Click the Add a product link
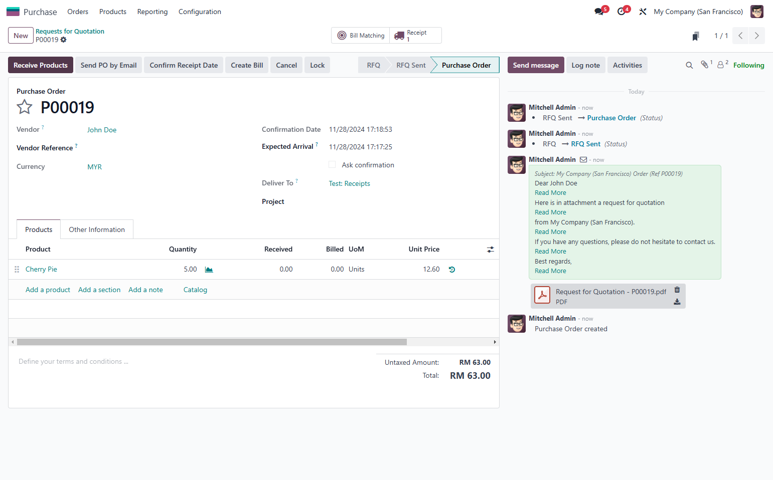Viewport: 773px width, 480px height. click(x=48, y=290)
